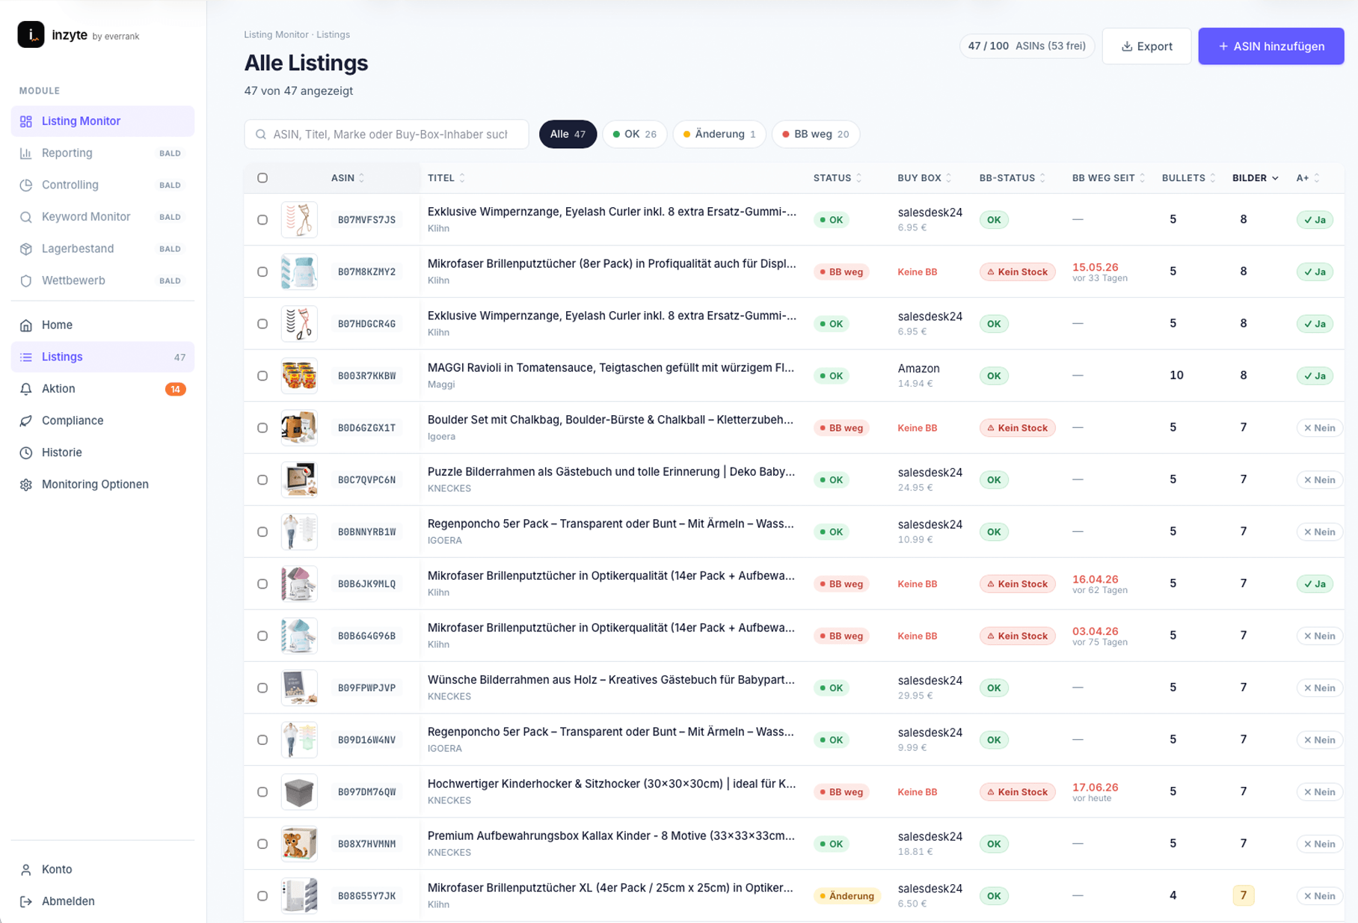Sort table by BB WEG SEIT column
Viewport: 1358px width, 923px height.
click(x=1109, y=178)
